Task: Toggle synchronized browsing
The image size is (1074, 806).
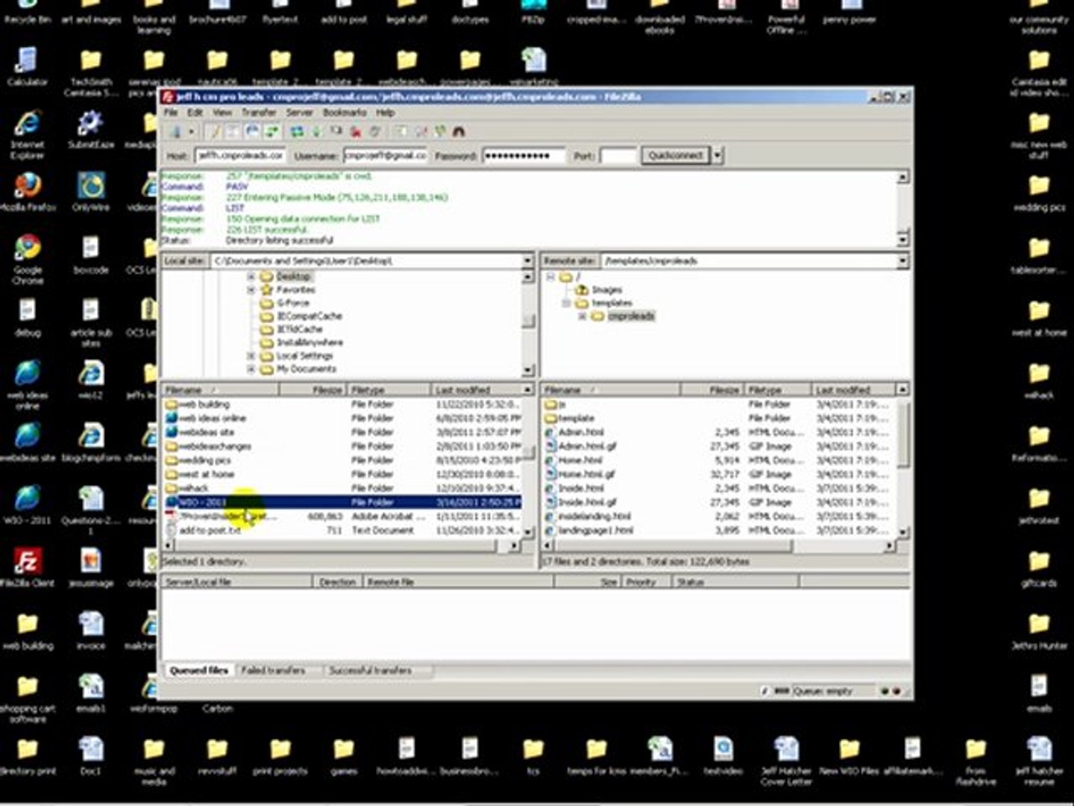Action: (439, 132)
